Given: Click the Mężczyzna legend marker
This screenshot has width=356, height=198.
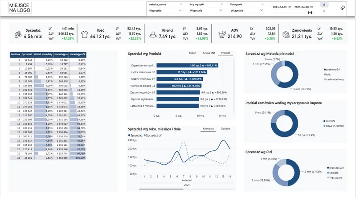Looking at the screenshot, I should pyautogui.click(x=328, y=177).
